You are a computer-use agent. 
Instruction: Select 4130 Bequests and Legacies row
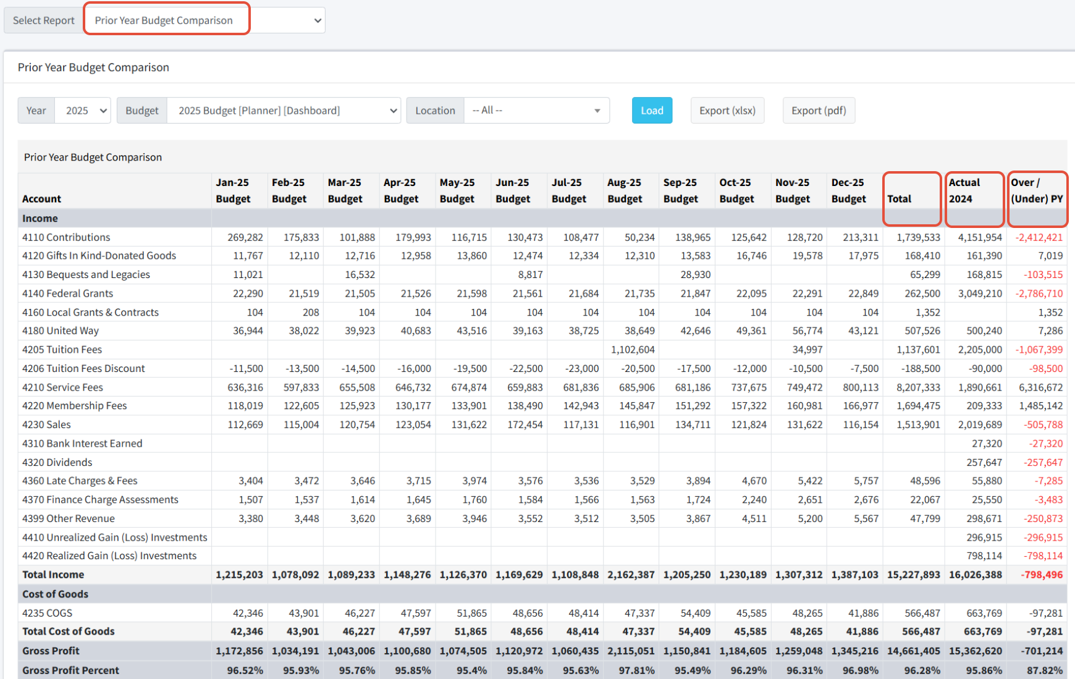coord(542,274)
